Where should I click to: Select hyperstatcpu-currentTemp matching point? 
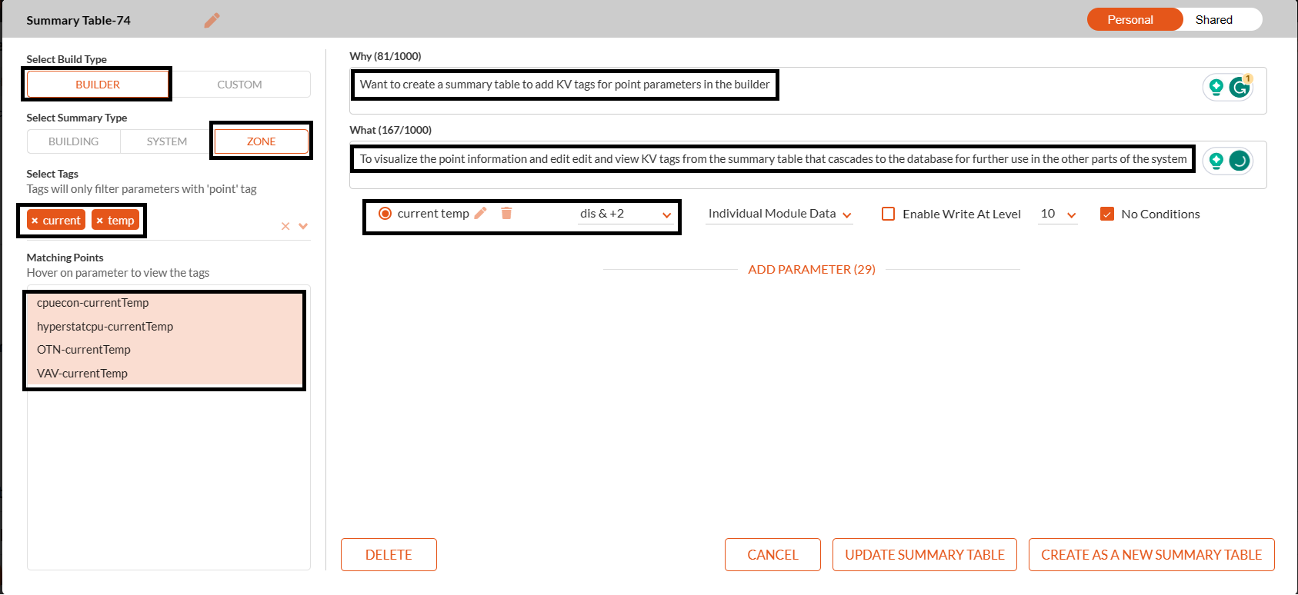(x=165, y=327)
